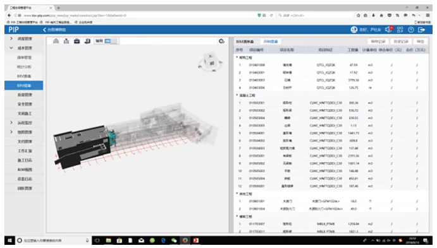Expand the 进度管理 sidebar section
Screen dimensions: 437x248
pyautogui.click(x=11, y=38)
